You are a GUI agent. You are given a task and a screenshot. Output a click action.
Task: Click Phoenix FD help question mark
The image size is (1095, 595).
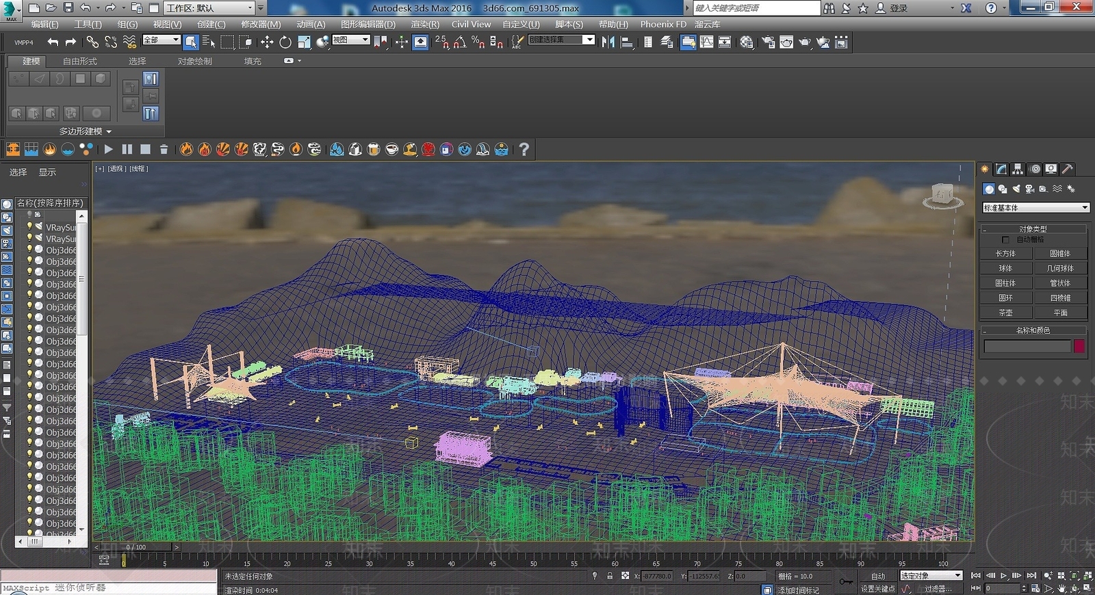point(524,149)
